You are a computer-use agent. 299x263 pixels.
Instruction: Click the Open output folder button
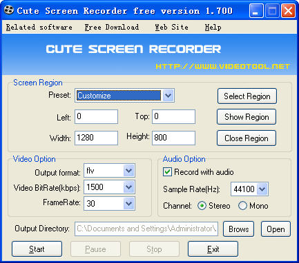click(x=276, y=229)
